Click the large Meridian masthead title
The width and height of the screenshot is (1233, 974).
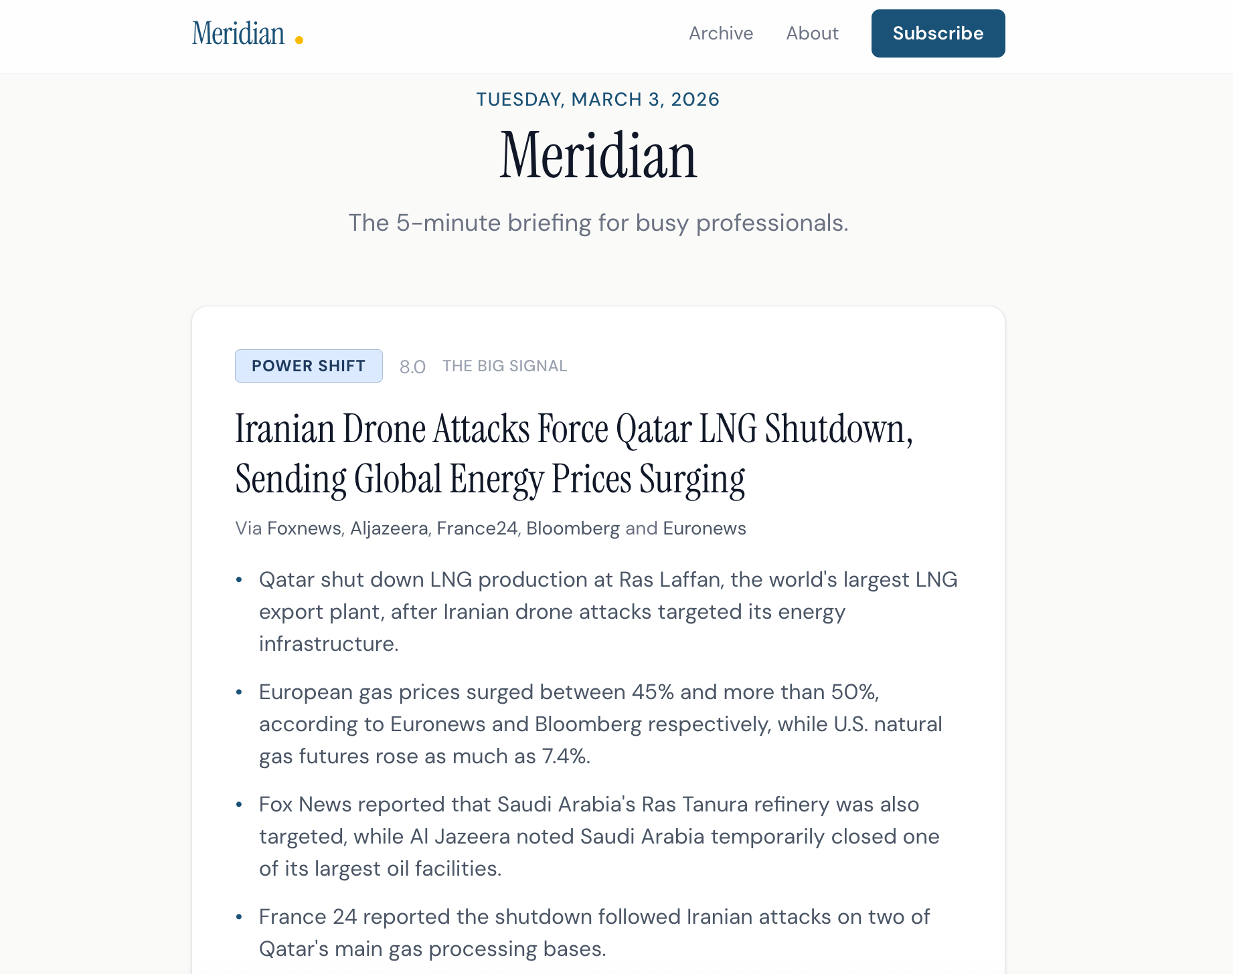pos(598,156)
